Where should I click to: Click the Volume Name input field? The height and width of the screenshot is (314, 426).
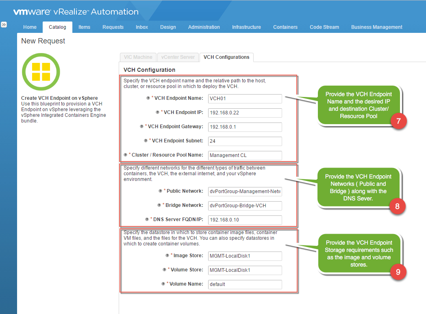point(245,284)
